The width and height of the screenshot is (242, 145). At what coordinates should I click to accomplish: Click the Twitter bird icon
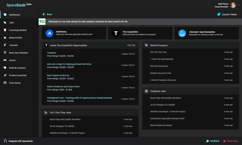pos(219,14)
